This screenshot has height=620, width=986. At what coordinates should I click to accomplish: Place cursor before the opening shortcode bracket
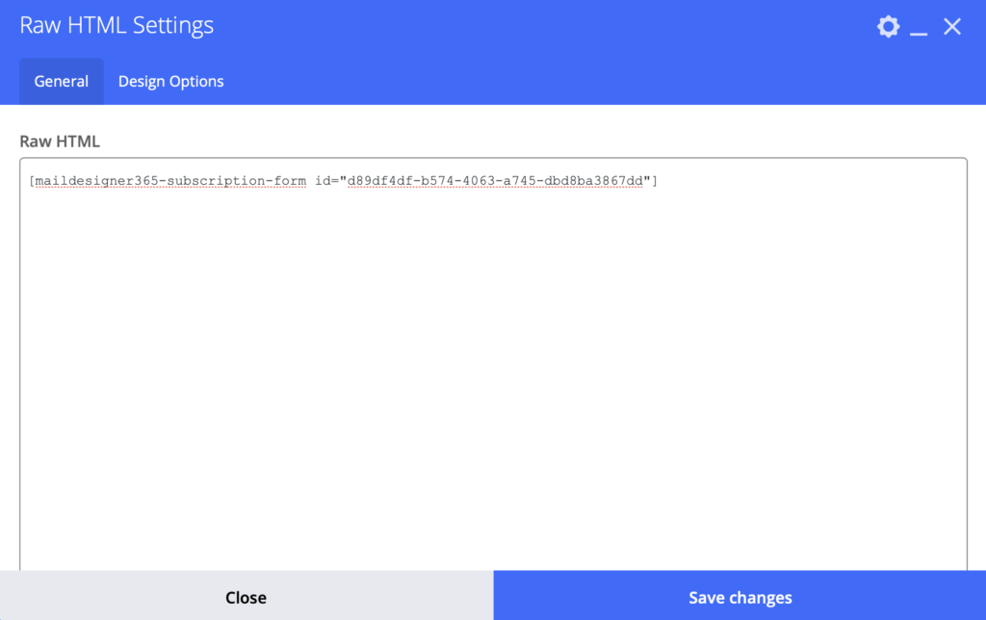(29, 181)
